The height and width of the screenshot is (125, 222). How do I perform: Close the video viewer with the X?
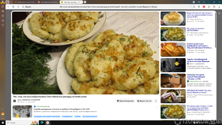(219, 13)
